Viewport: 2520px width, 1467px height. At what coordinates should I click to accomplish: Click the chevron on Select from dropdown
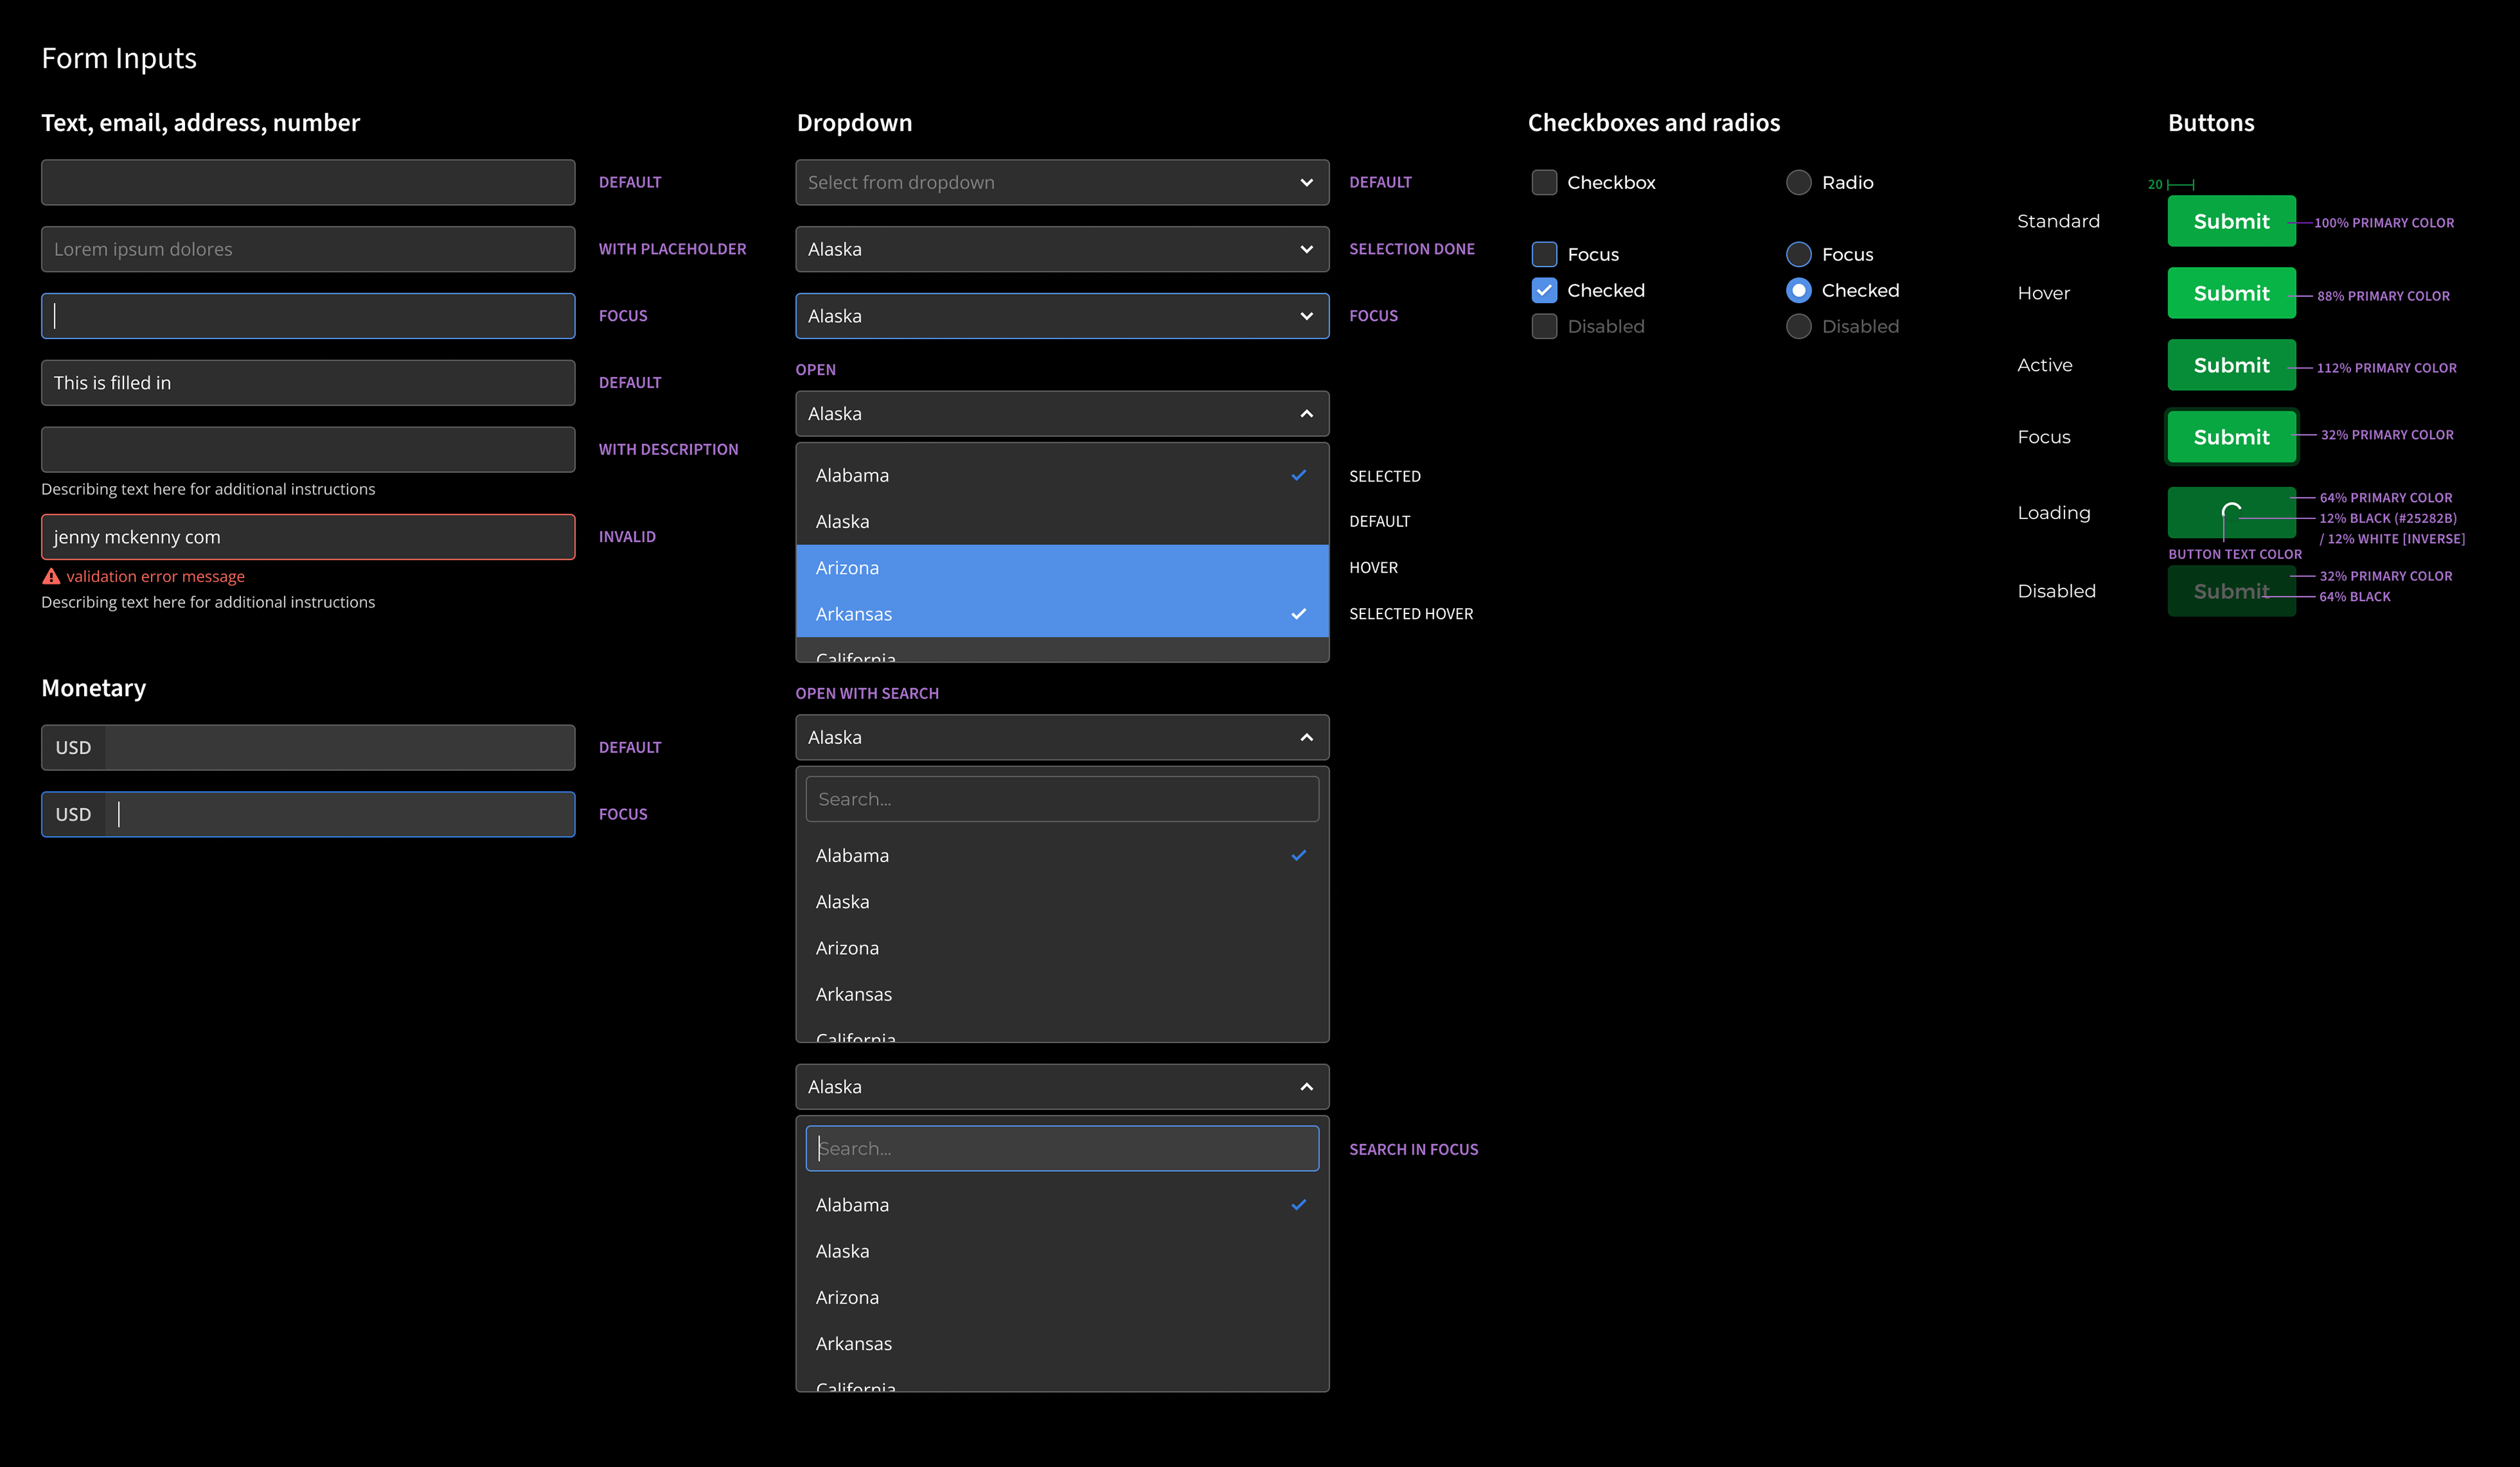coord(1306,182)
